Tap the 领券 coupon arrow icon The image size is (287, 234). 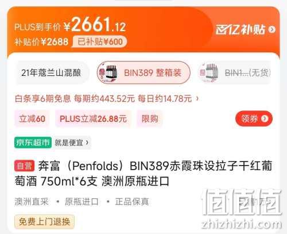click(x=265, y=118)
